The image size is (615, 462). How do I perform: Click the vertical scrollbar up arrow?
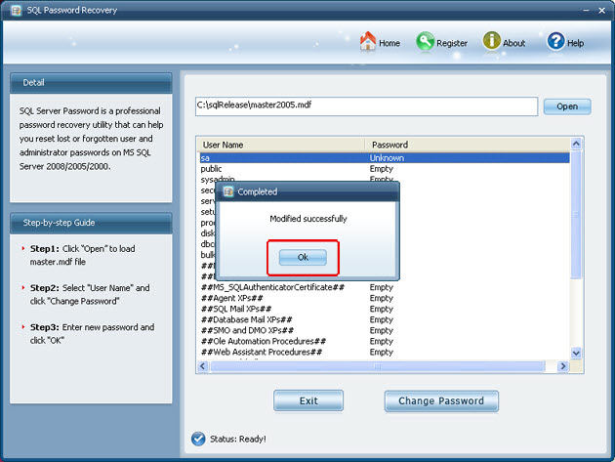(x=576, y=144)
